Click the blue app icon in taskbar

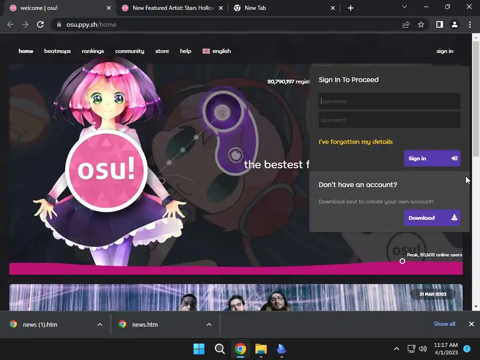(281, 349)
